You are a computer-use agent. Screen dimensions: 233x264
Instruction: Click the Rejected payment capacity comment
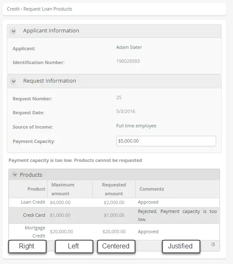point(177,216)
